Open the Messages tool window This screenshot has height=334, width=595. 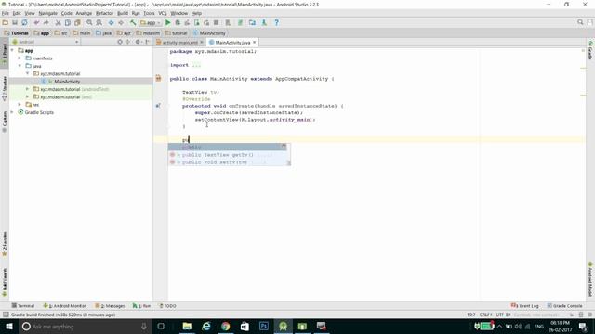[110, 305]
